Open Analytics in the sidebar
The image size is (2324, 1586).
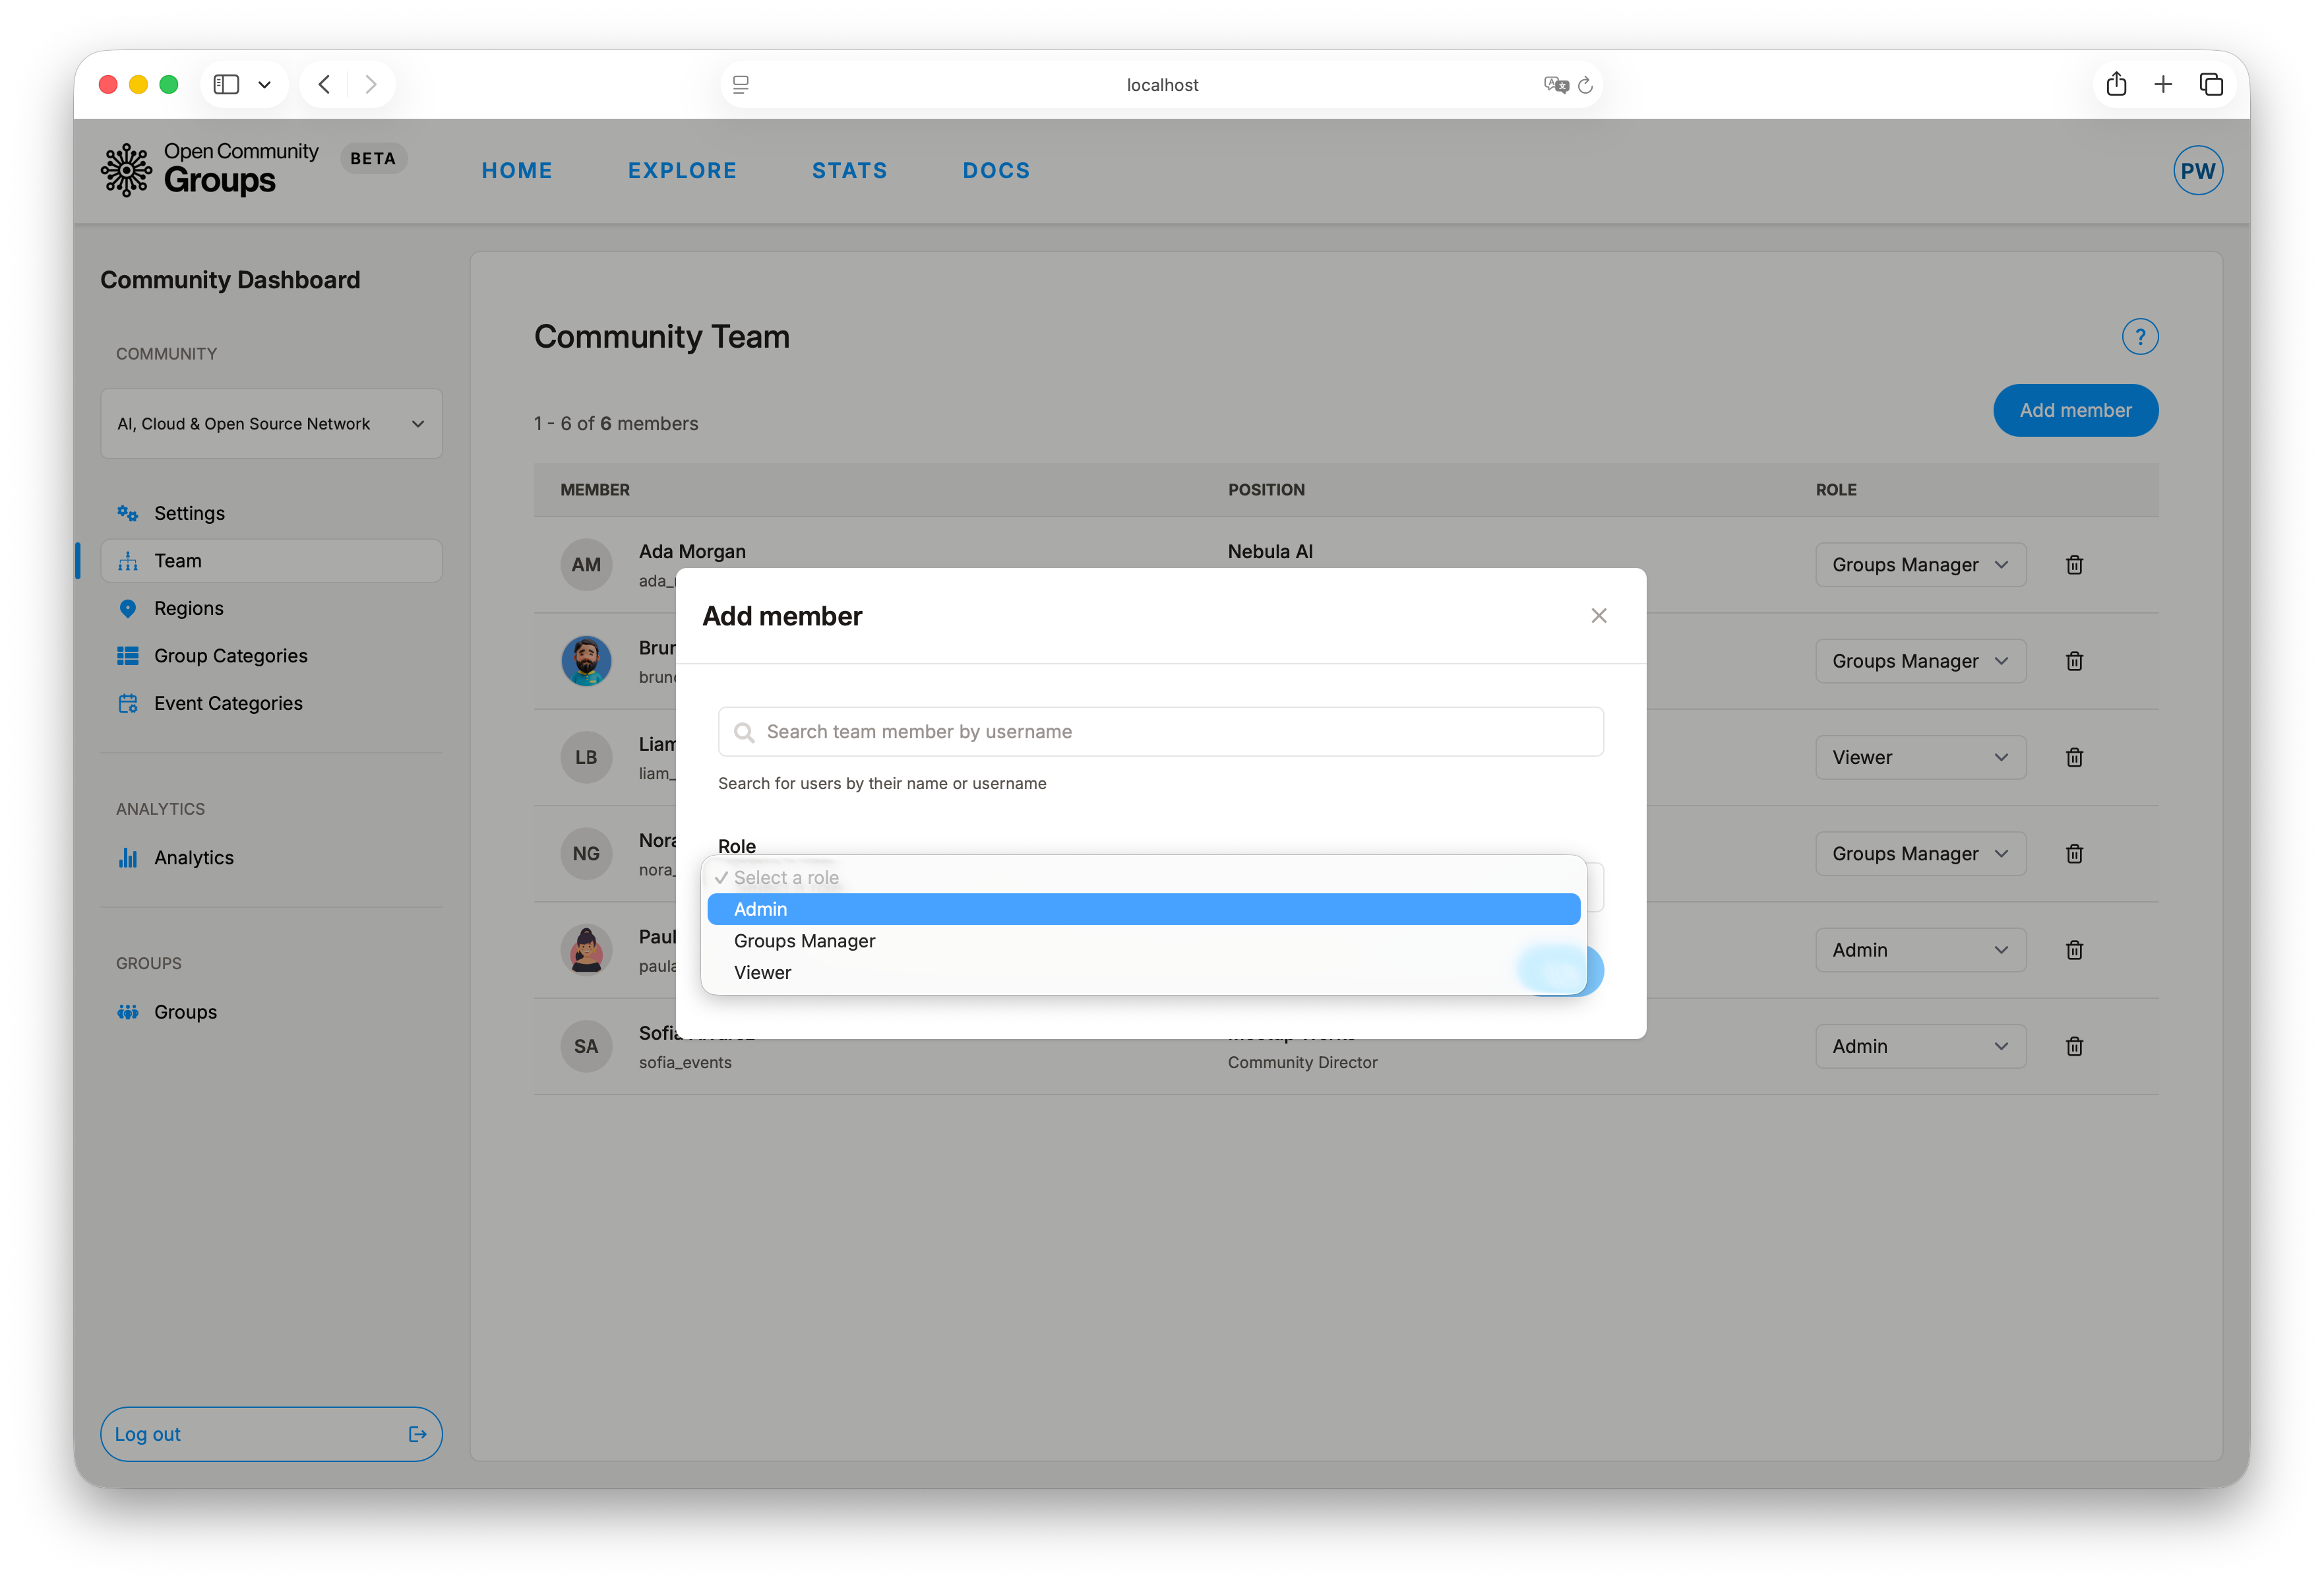tap(271, 858)
